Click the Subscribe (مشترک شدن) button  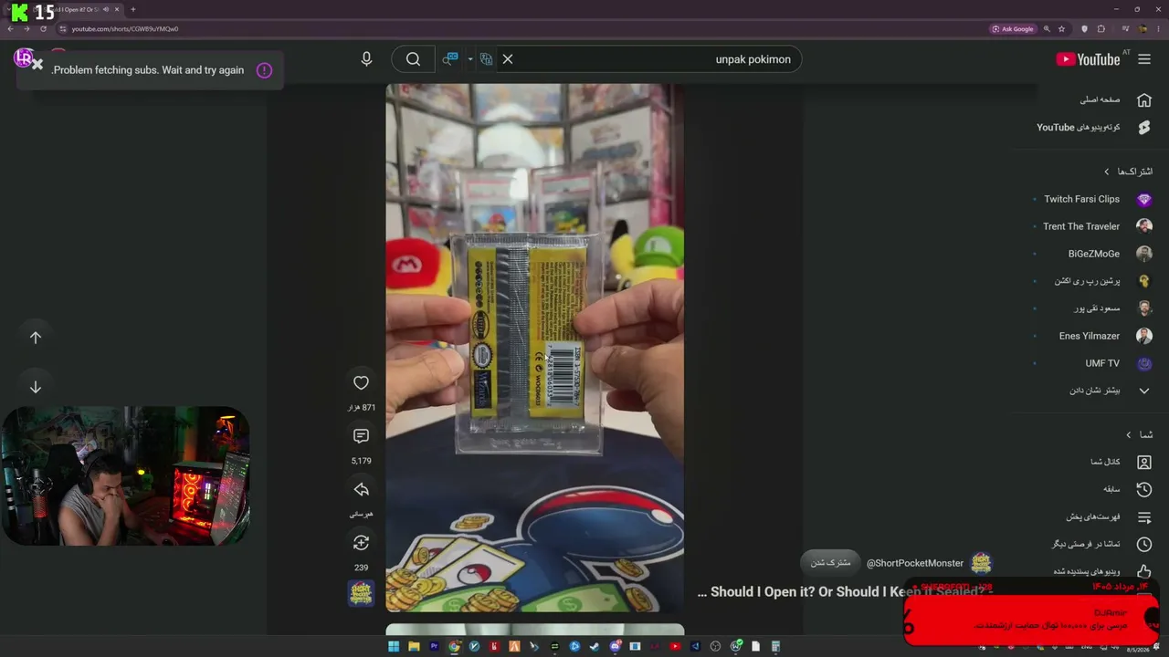830,562
